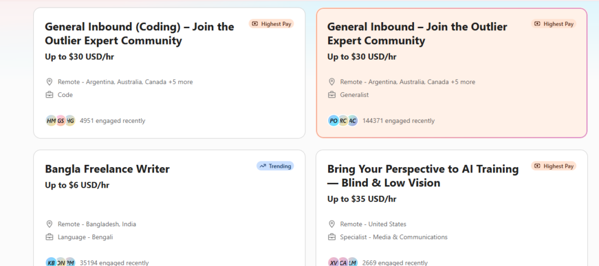
Task: Open Bring Your Perspective to AI Training title
Action: click(423, 176)
